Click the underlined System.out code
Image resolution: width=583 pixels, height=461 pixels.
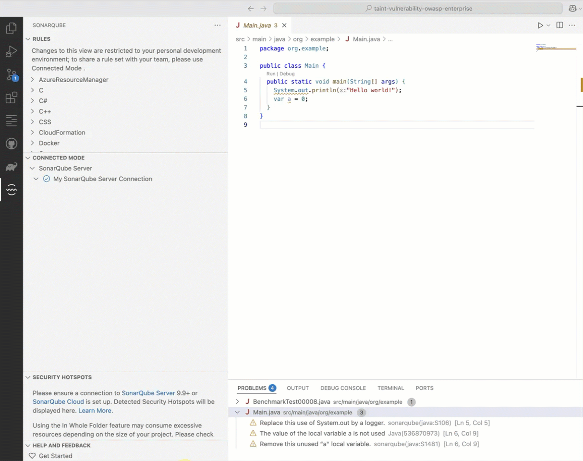click(x=291, y=90)
